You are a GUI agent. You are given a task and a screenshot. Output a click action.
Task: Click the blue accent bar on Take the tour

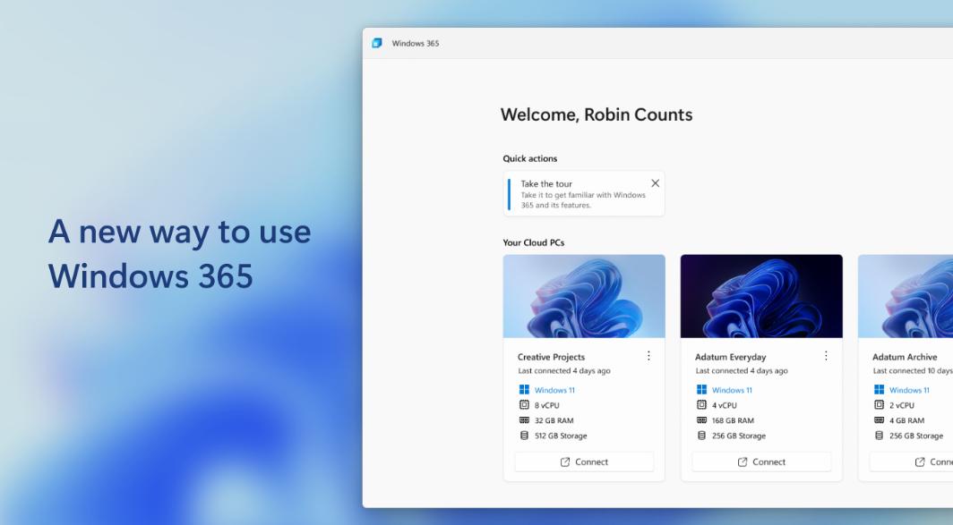(507, 193)
